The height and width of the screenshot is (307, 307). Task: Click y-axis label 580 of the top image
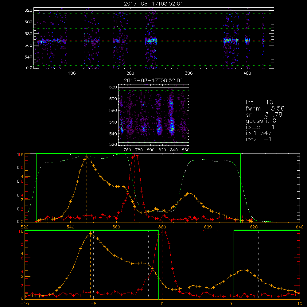point(28,34)
